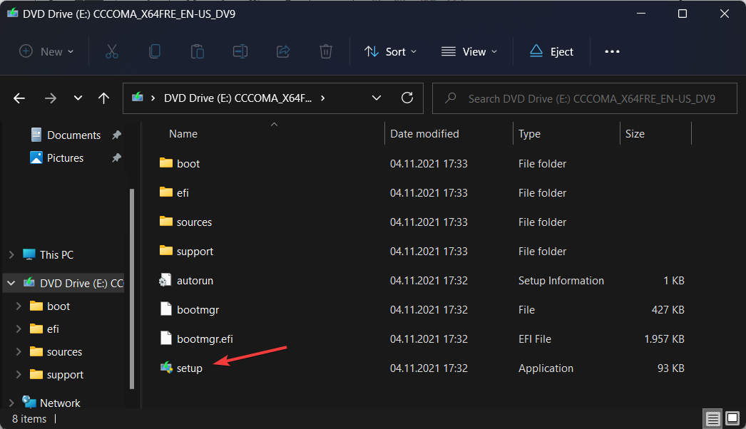Screen dimensions: 746x429
Task: Click the Rename icon in toolbar
Action: tap(240, 51)
